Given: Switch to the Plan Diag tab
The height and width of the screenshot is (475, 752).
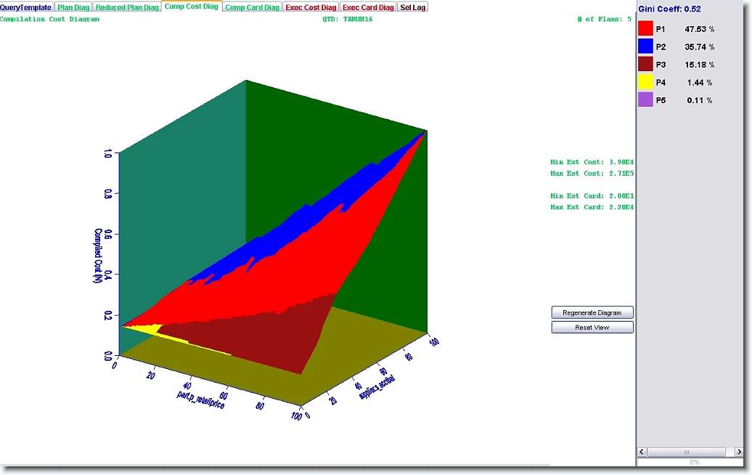Looking at the screenshot, I should pos(73,7).
